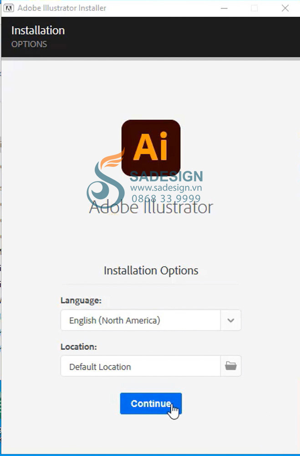Open the Language dropdown arrow

[231, 320]
